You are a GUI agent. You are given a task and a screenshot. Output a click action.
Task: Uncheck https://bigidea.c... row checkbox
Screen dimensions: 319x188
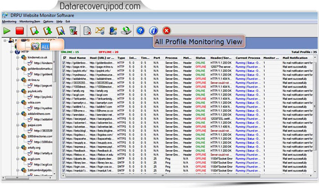coord(64,135)
